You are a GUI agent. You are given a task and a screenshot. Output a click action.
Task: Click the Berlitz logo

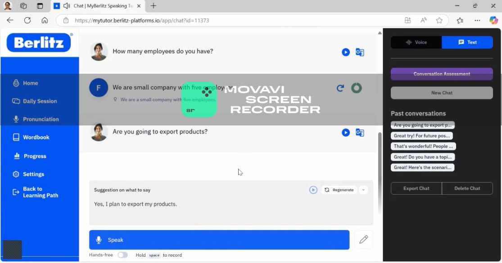(39, 43)
